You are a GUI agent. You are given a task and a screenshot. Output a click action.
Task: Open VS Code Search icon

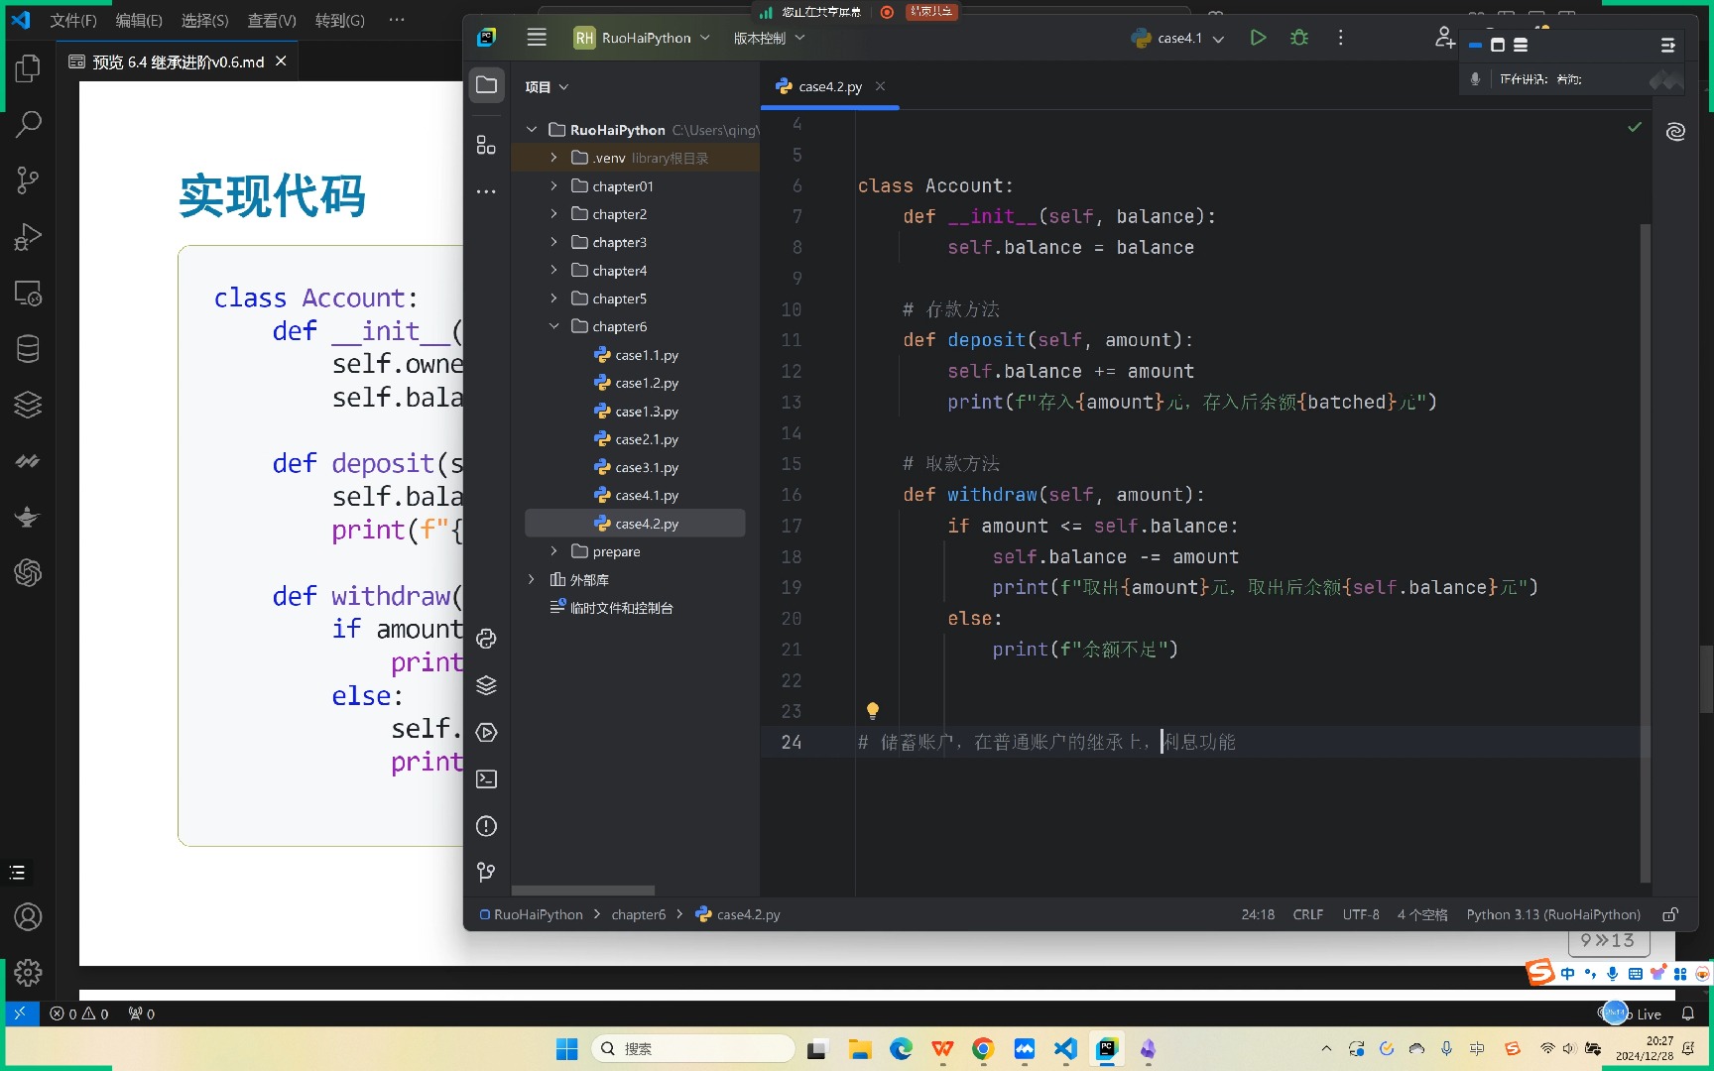click(28, 124)
